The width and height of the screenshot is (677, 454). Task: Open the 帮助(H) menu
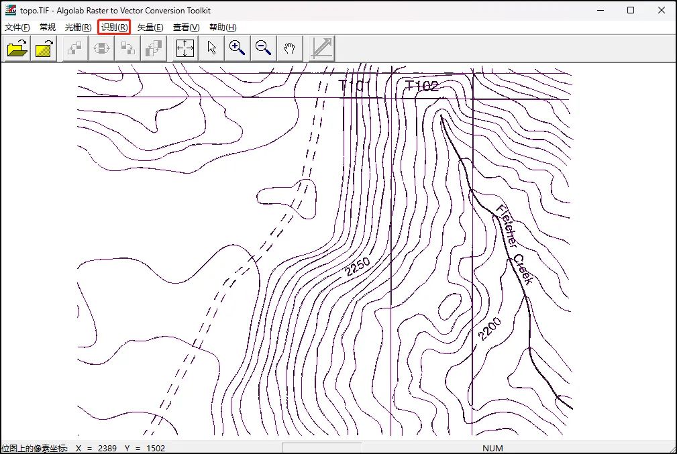pyautogui.click(x=223, y=27)
